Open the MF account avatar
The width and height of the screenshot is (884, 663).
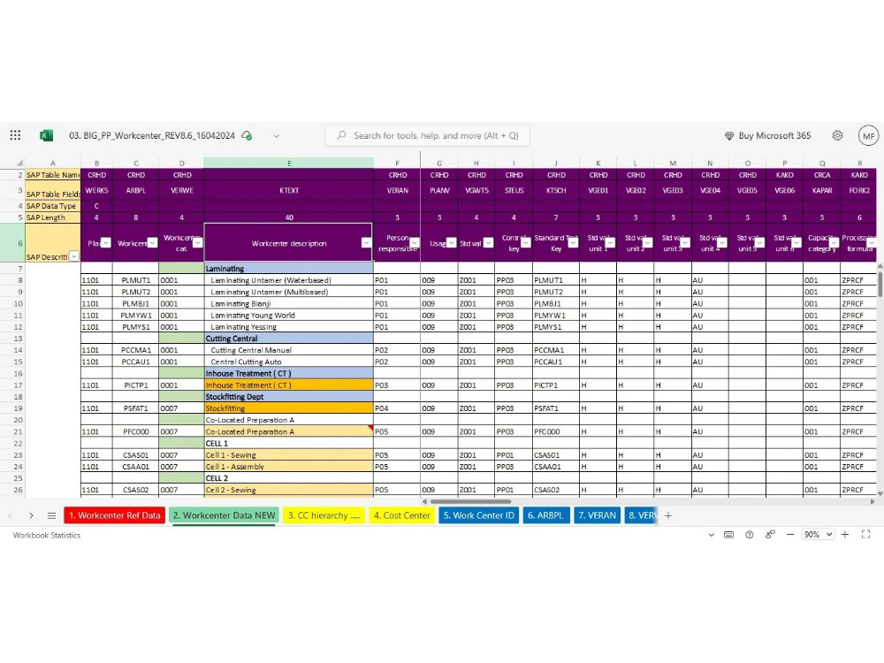click(868, 136)
